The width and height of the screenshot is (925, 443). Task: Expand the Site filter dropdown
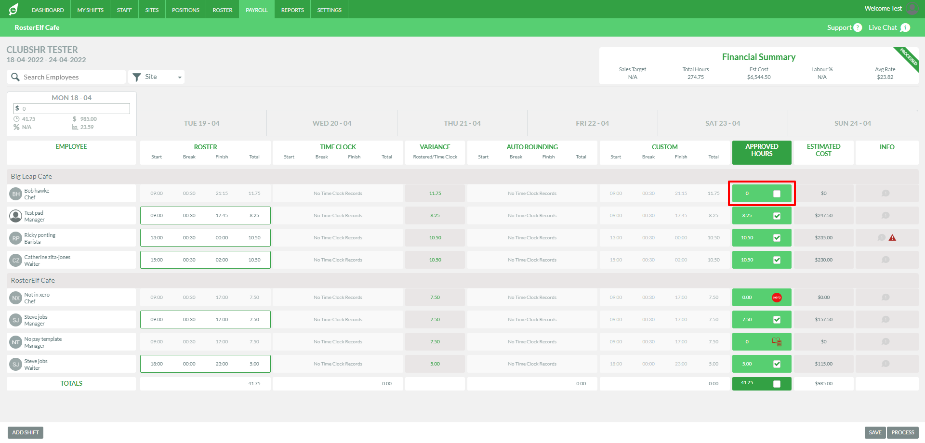click(x=156, y=77)
